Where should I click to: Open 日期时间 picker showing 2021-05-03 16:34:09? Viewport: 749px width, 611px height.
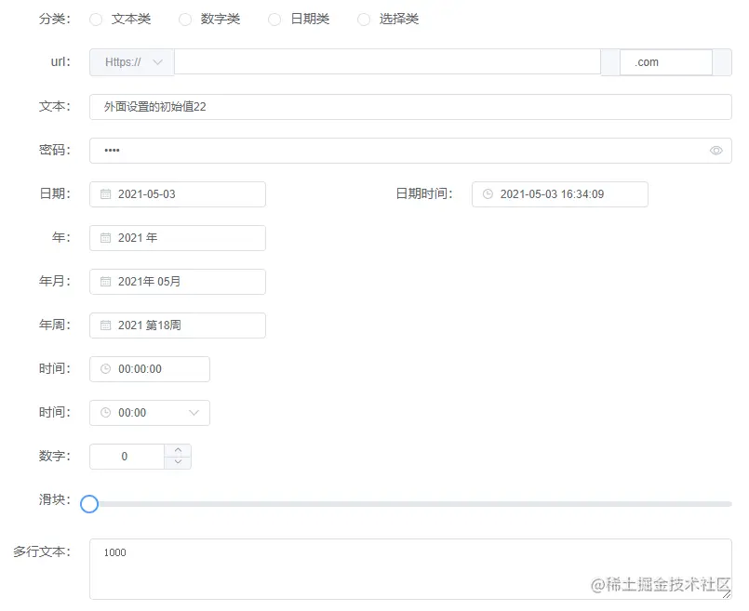(x=560, y=194)
